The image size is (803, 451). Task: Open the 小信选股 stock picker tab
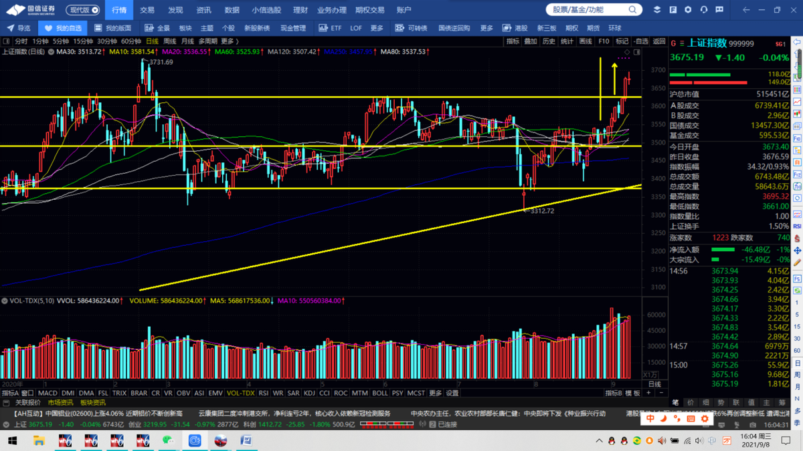click(266, 10)
